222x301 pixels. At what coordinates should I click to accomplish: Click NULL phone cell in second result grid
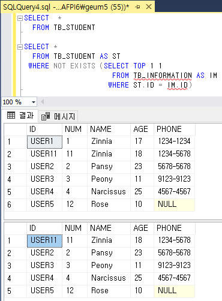click(x=174, y=291)
